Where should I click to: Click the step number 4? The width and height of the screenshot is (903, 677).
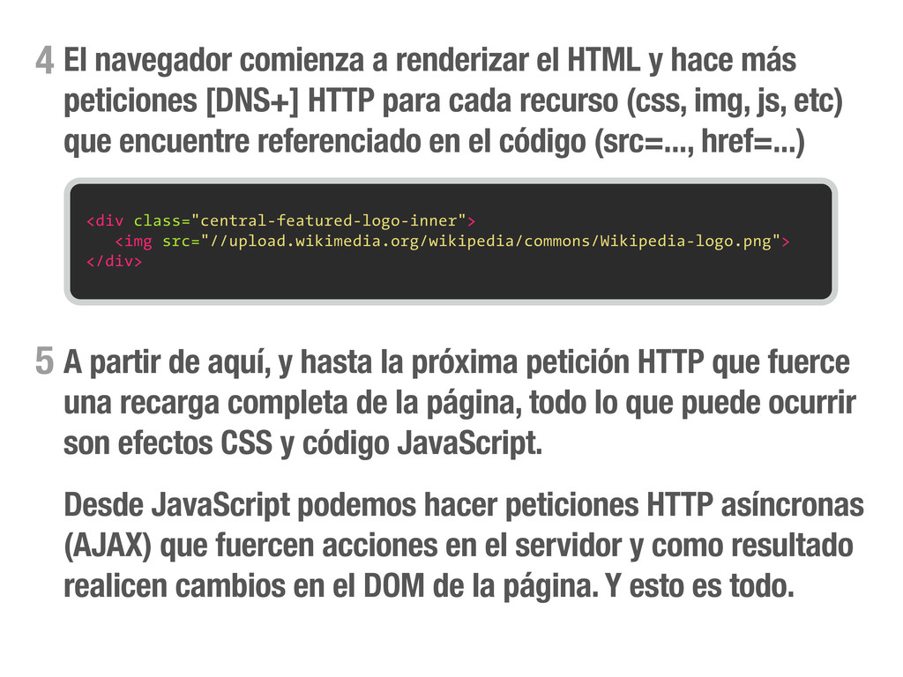[x=44, y=61]
